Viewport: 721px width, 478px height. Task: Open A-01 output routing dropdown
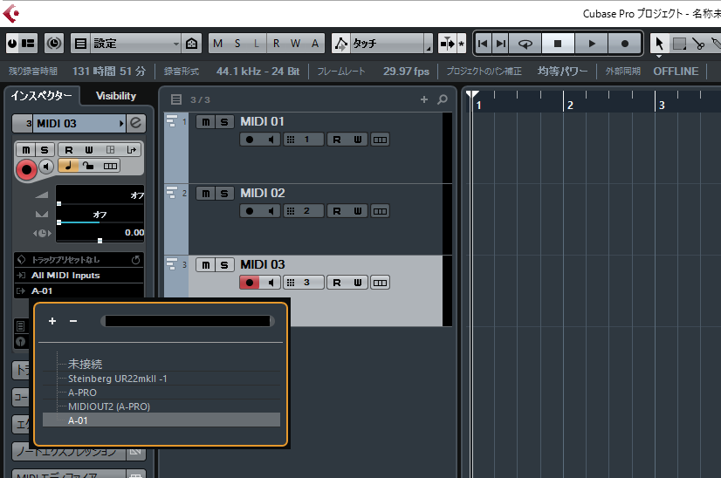point(79,290)
